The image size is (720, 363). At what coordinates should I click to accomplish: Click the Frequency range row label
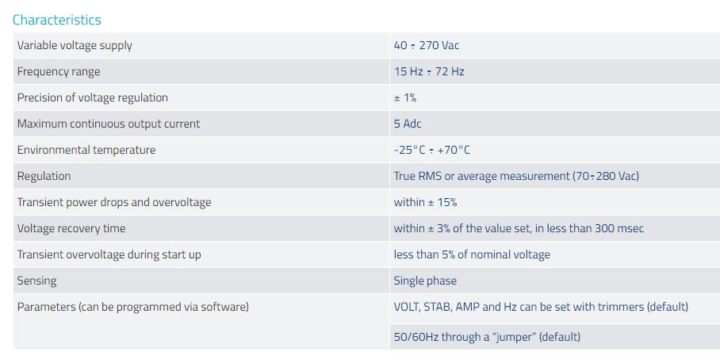59,72
